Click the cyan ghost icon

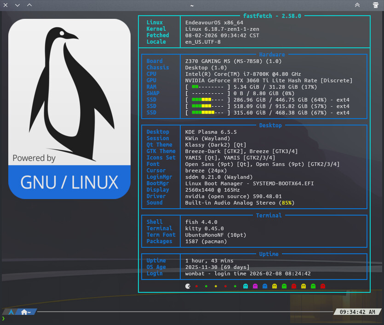point(246,286)
